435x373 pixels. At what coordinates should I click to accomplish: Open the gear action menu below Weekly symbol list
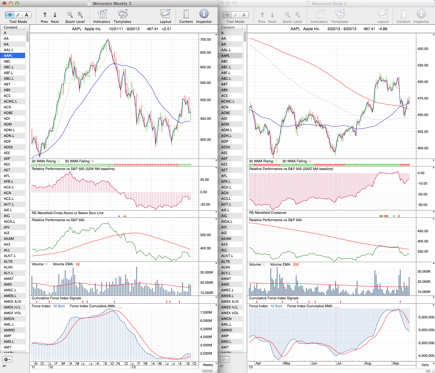[x=7, y=359]
